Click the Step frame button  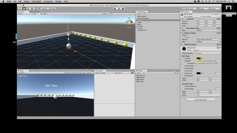(x=123, y=8)
